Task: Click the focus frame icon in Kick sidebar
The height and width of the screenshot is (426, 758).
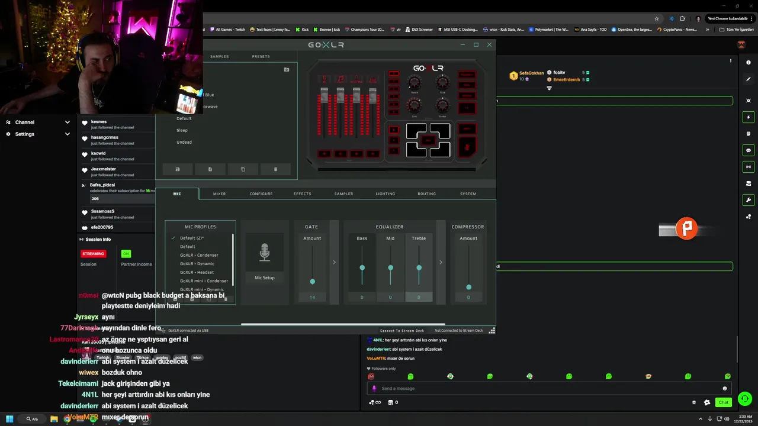Action: pos(749,101)
